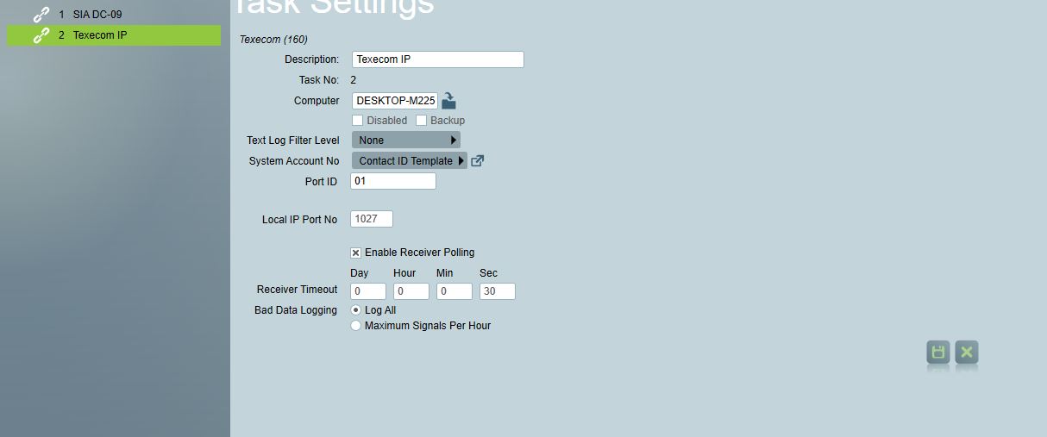
Task: Untick Enable Receiver Polling checkbox
Action: pos(356,253)
